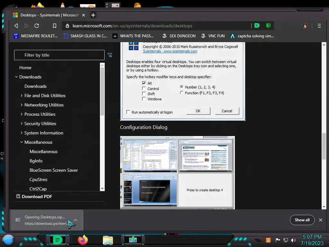Go back with the browser back arrow
The width and height of the screenshot is (329, 247).
pos(16,26)
